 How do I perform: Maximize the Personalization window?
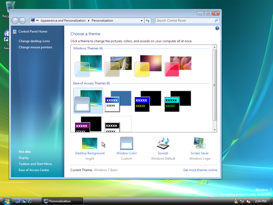click(x=208, y=13)
